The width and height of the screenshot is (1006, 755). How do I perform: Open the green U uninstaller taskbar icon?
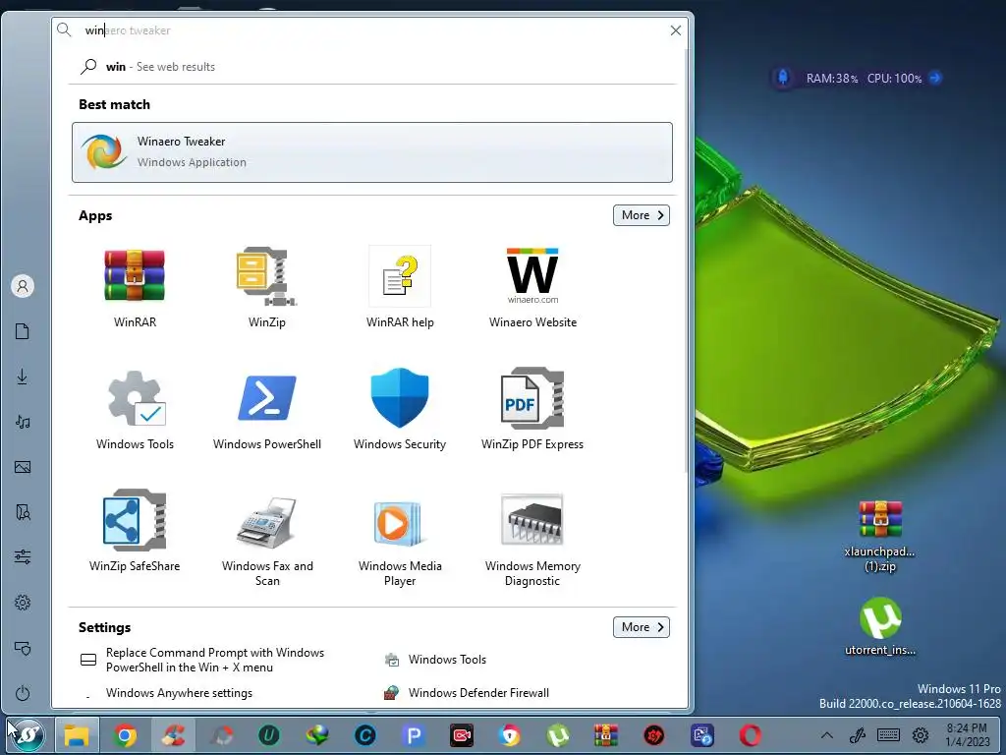[x=269, y=735]
